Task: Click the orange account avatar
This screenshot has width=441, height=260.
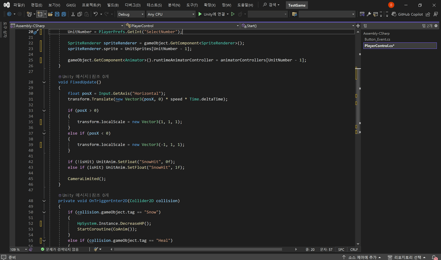Action: [x=391, y=5]
